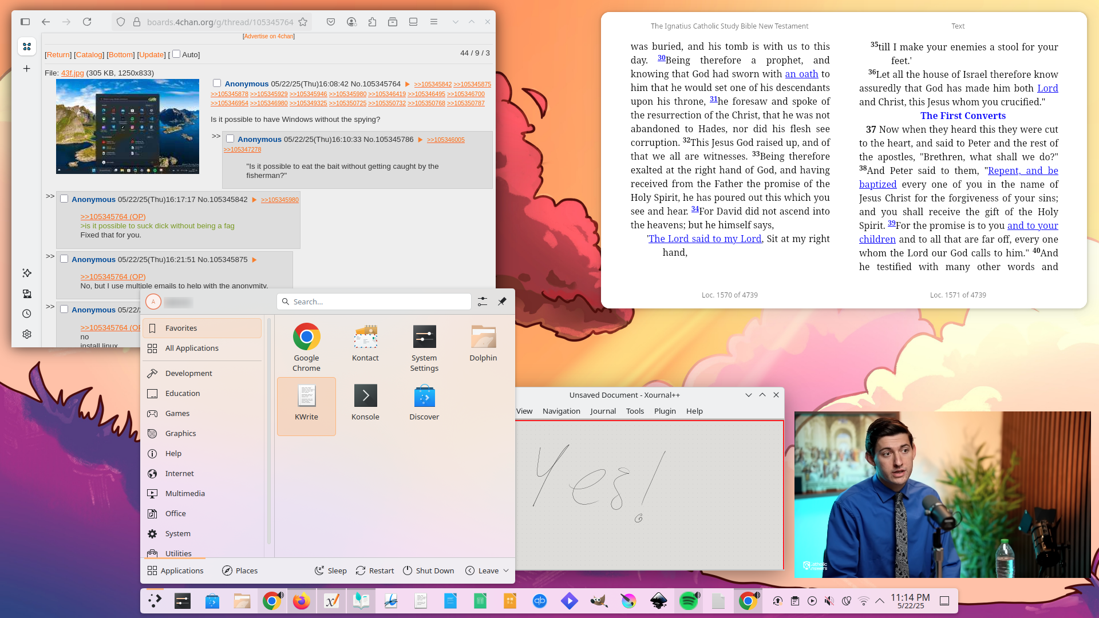Open post menu arrow for No.105345764
Image resolution: width=1099 pixels, height=618 pixels.
coord(408,84)
